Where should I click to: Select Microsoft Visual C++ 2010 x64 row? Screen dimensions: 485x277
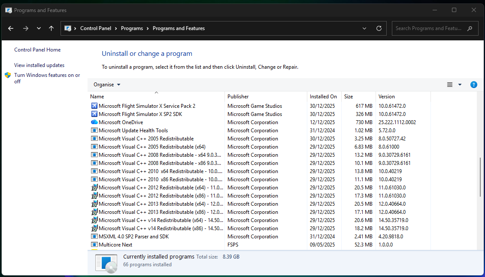pyautogui.click(x=259, y=171)
